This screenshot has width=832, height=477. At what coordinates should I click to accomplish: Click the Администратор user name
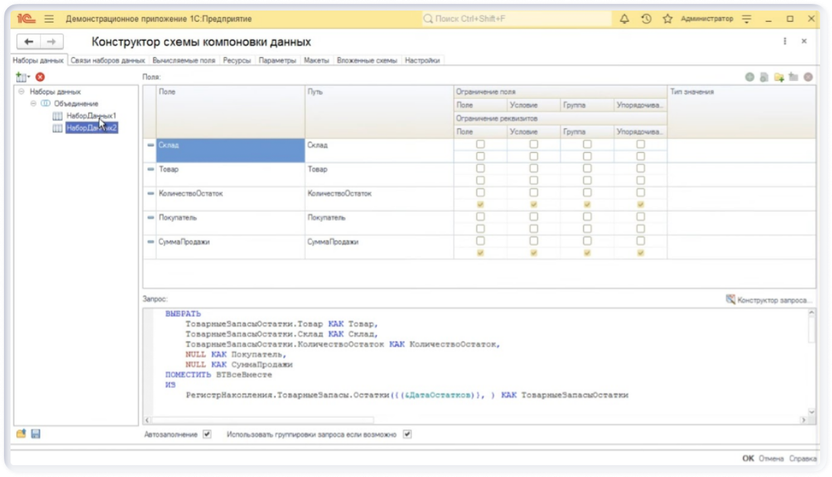(707, 19)
